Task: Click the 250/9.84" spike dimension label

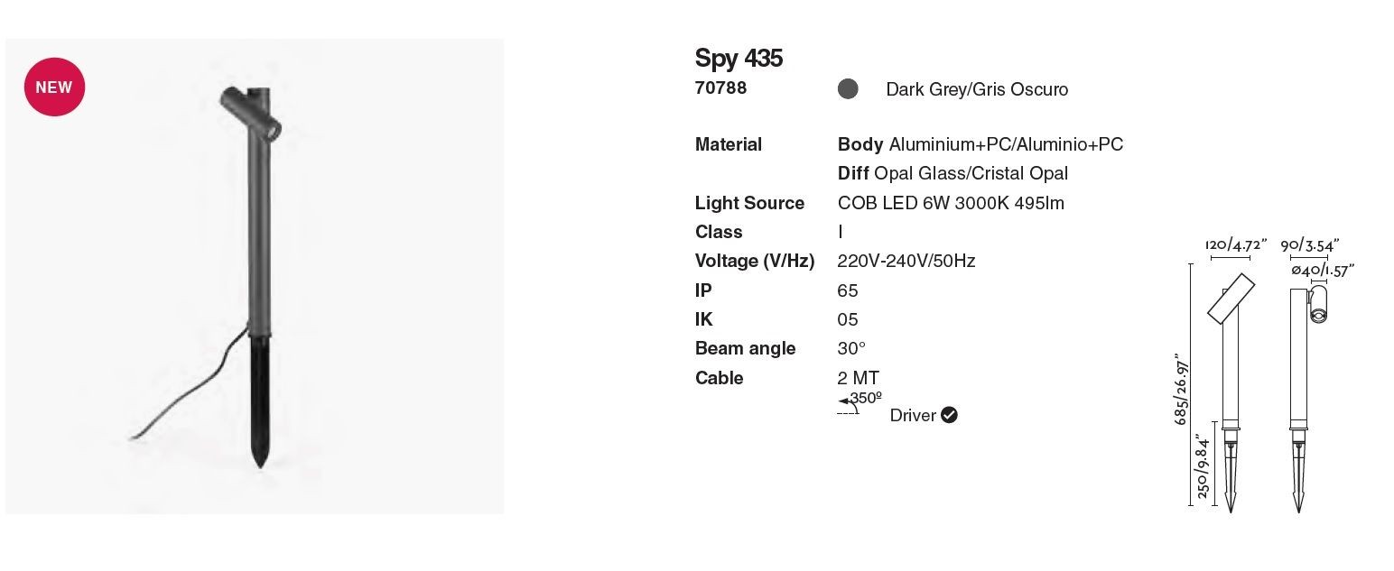Action: (x=1203, y=465)
